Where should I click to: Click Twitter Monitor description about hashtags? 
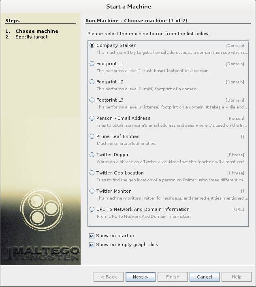coord(172,198)
